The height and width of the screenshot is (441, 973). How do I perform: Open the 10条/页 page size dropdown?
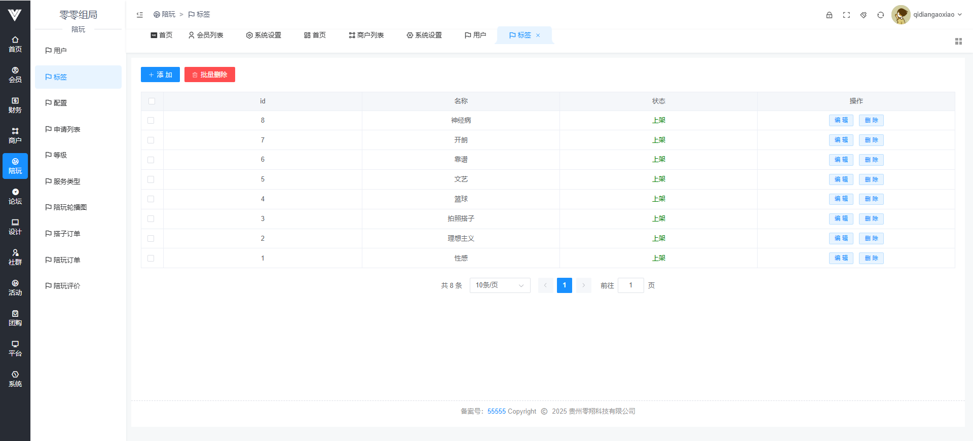pyautogui.click(x=500, y=285)
